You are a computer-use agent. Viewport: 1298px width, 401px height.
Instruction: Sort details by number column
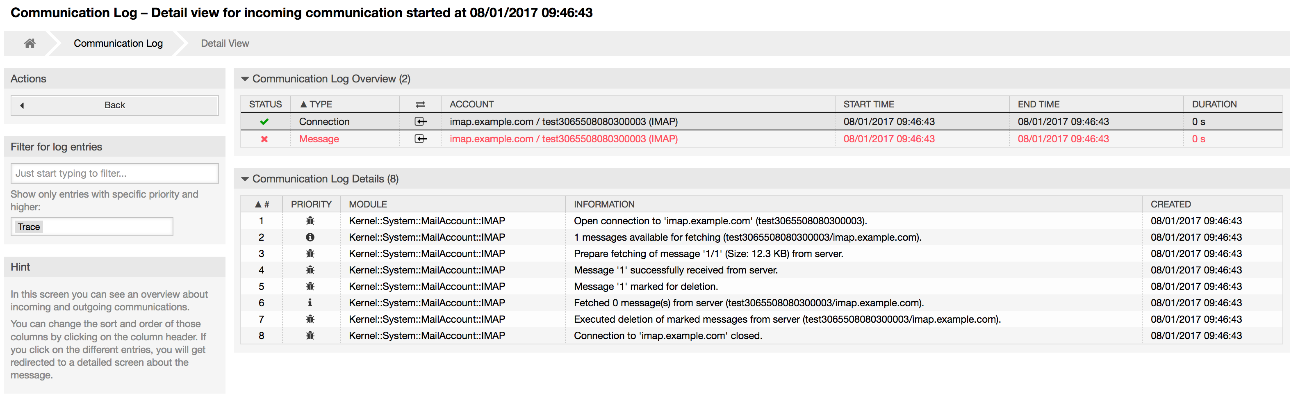click(262, 204)
